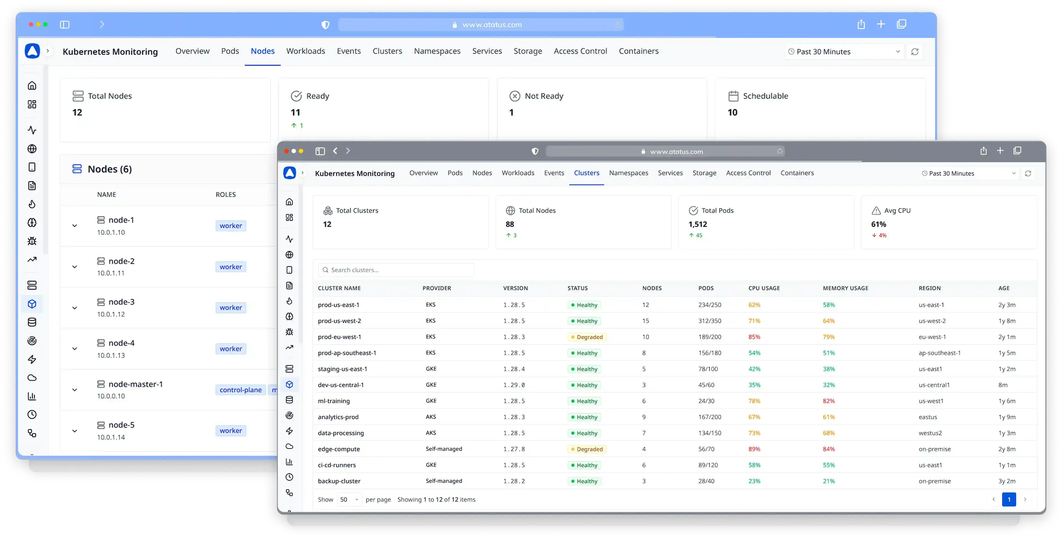The width and height of the screenshot is (1062, 539).
Task: Click the share icon in front browser toolbar
Action: click(983, 151)
